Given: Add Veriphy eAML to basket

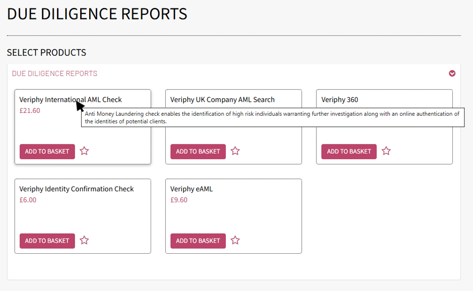Looking at the screenshot, I should (198, 241).
